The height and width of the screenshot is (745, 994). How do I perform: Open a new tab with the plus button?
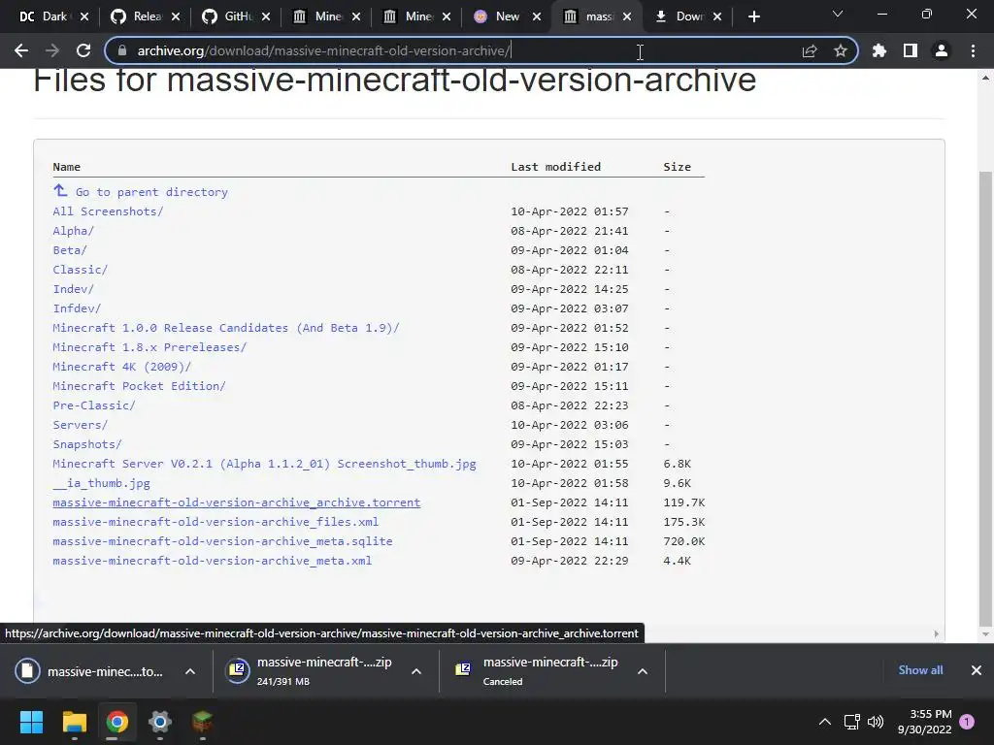tap(753, 16)
